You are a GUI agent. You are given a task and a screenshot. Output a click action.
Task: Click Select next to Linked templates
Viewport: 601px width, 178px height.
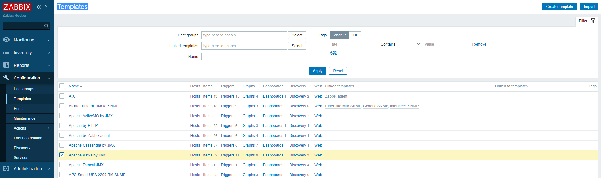coord(297,46)
